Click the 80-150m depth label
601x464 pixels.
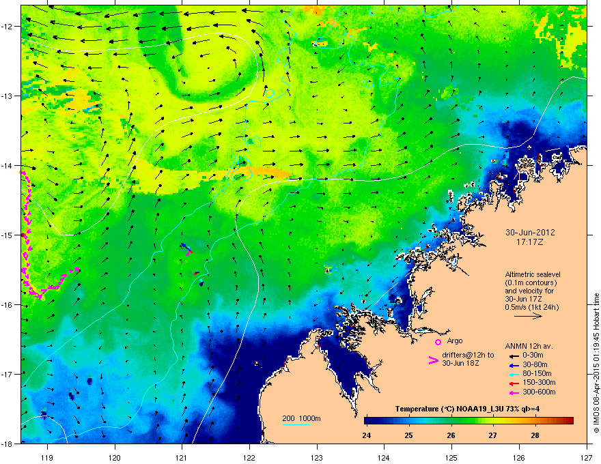click(x=537, y=373)
